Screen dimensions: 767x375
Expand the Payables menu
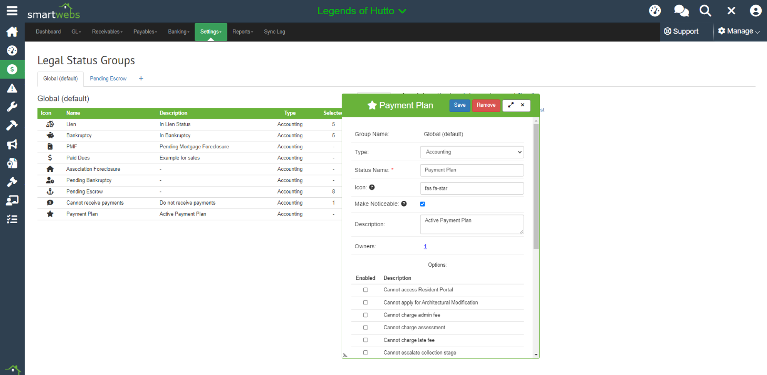click(145, 32)
